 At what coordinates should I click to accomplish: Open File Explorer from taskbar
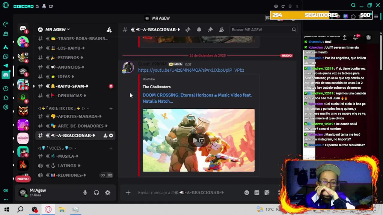[x=62, y=210]
